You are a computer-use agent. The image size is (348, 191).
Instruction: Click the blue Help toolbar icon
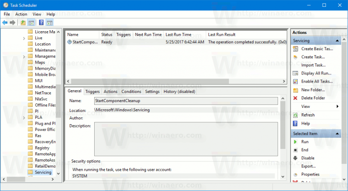click(x=41, y=23)
